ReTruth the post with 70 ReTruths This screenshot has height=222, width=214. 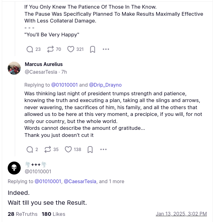pyautogui.click(x=51, y=49)
